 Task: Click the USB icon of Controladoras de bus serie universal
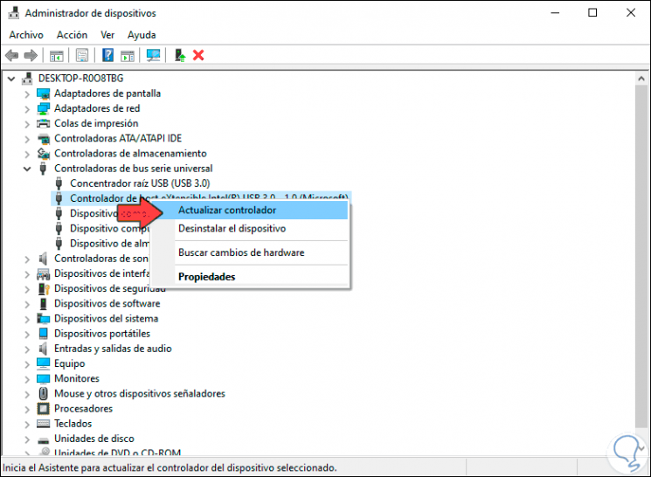click(43, 169)
